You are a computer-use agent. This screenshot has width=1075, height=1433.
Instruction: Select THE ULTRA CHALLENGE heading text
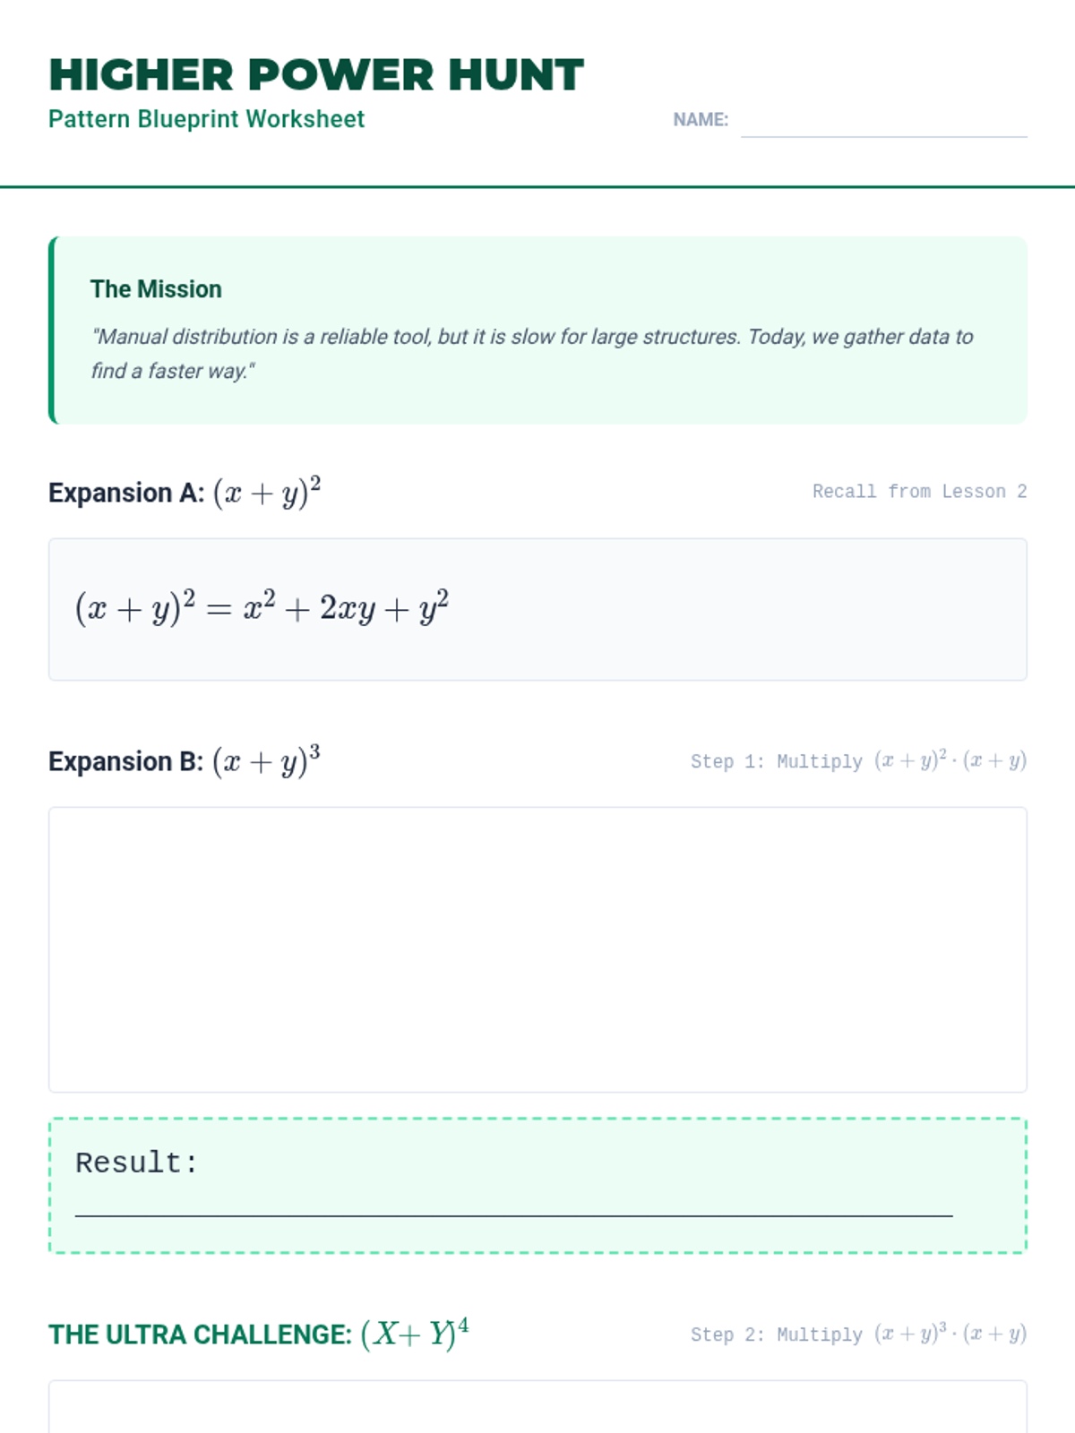pos(200,1334)
